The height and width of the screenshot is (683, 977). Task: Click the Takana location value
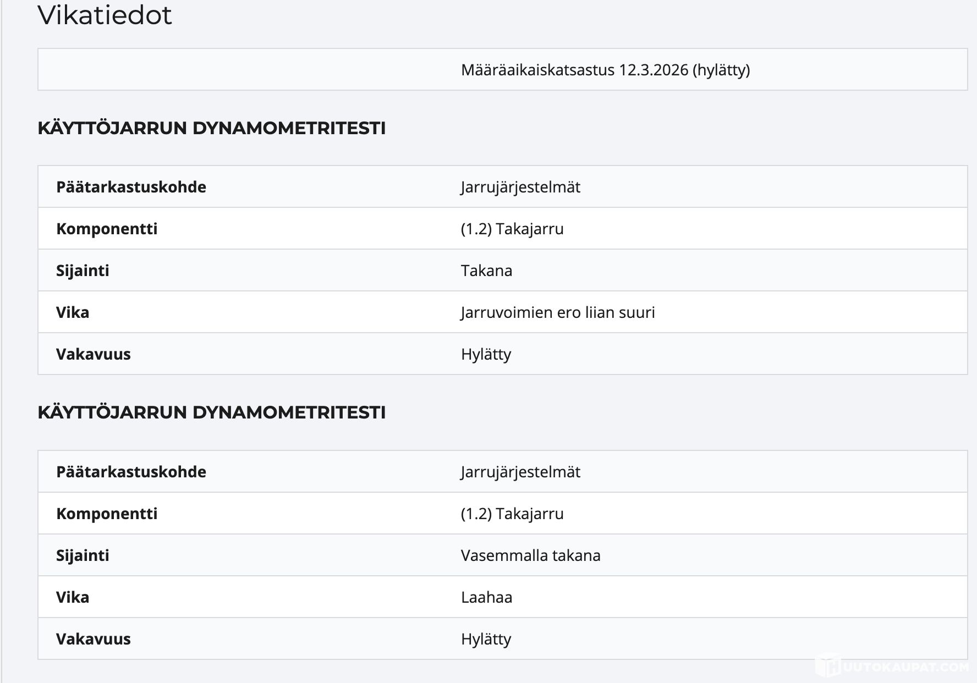[x=486, y=271]
